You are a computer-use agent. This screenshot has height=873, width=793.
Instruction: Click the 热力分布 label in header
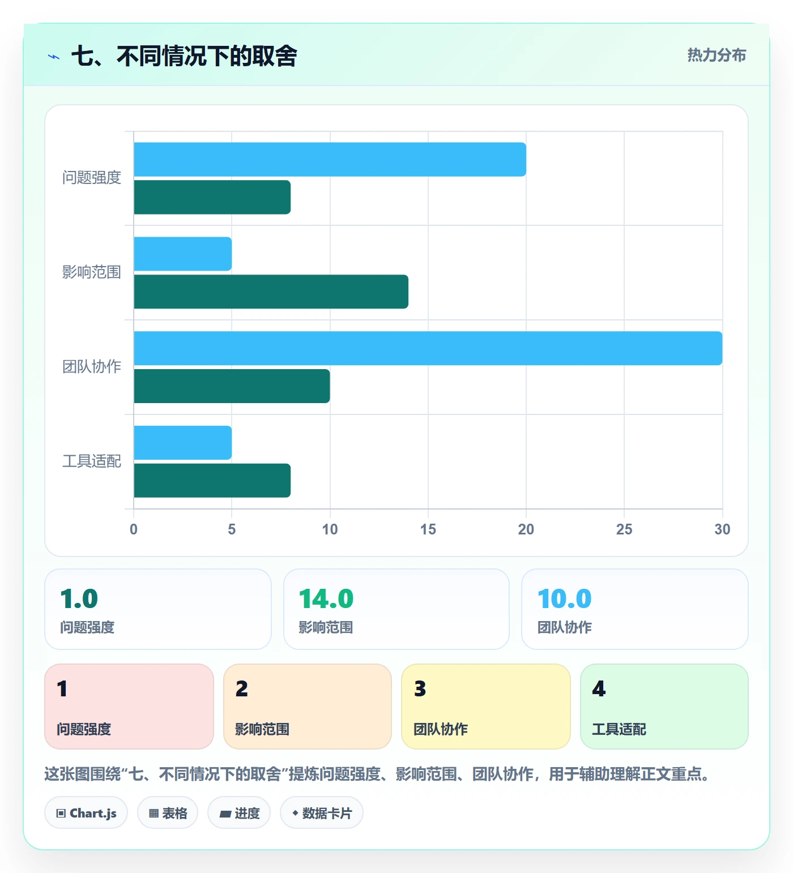pyautogui.click(x=717, y=55)
